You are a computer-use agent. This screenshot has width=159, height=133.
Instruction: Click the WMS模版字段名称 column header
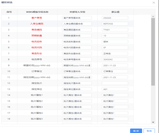(37, 12)
